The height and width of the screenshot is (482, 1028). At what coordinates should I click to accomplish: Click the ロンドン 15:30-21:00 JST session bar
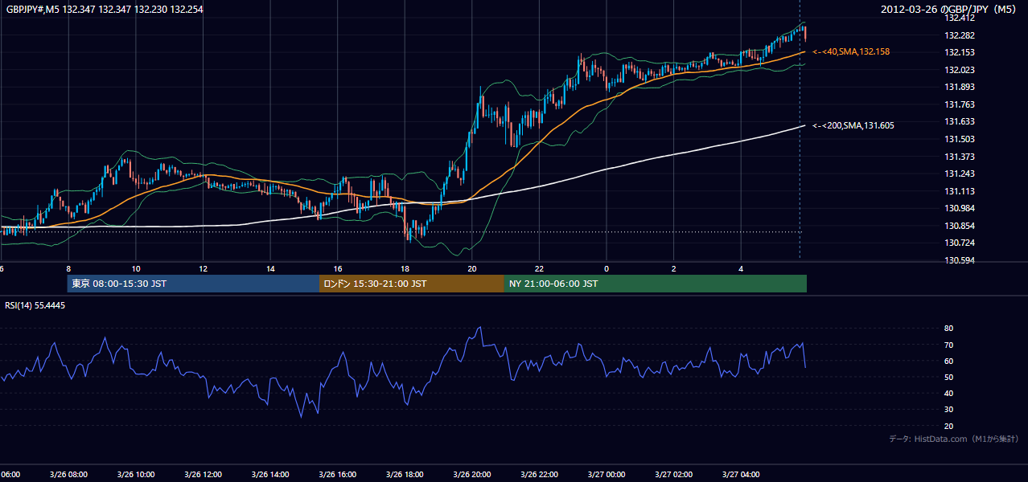coord(412,284)
